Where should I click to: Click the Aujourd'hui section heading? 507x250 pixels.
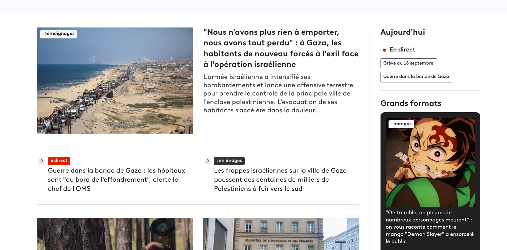point(402,32)
